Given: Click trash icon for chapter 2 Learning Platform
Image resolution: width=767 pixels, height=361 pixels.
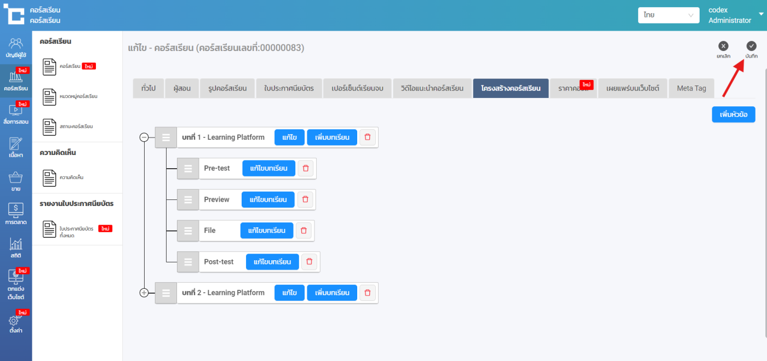Looking at the screenshot, I should (368, 293).
